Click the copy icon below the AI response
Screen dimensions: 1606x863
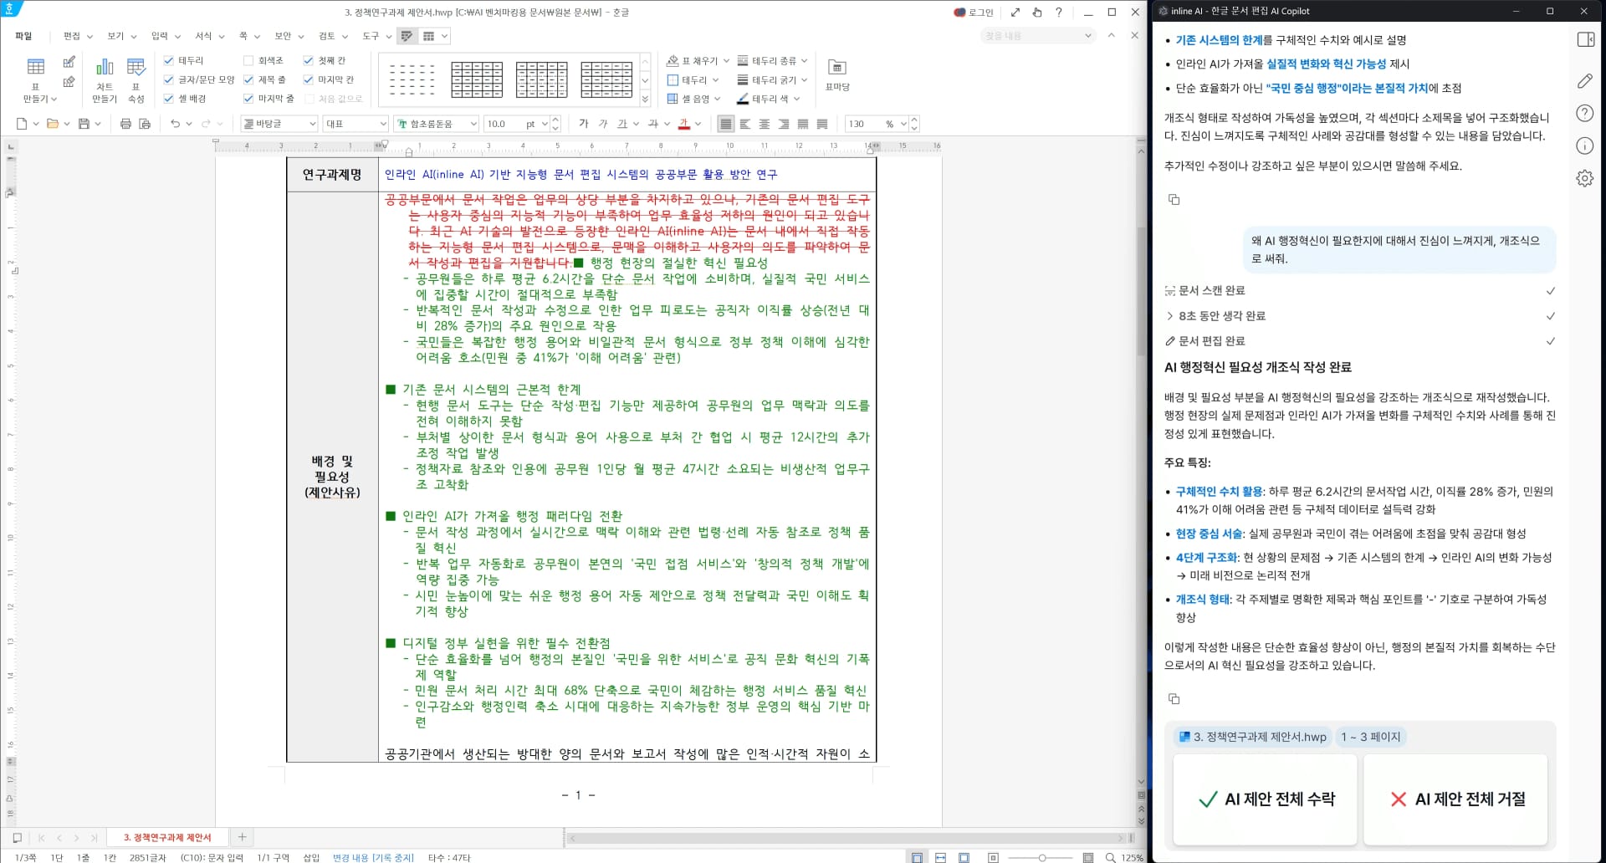(x=1174, y=698)
